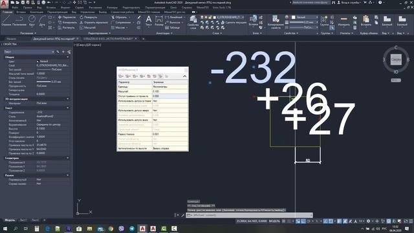The height and width of the screenshot is (233, 414).
Task: Collapse the Геометрия section in properties
Action: click(x=68, y=158)
